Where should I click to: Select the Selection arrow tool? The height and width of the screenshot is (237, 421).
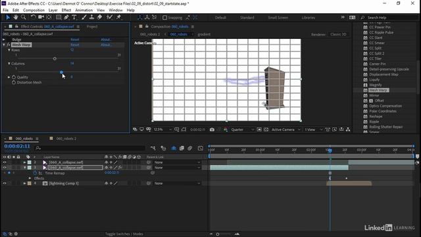click(8, 17)
